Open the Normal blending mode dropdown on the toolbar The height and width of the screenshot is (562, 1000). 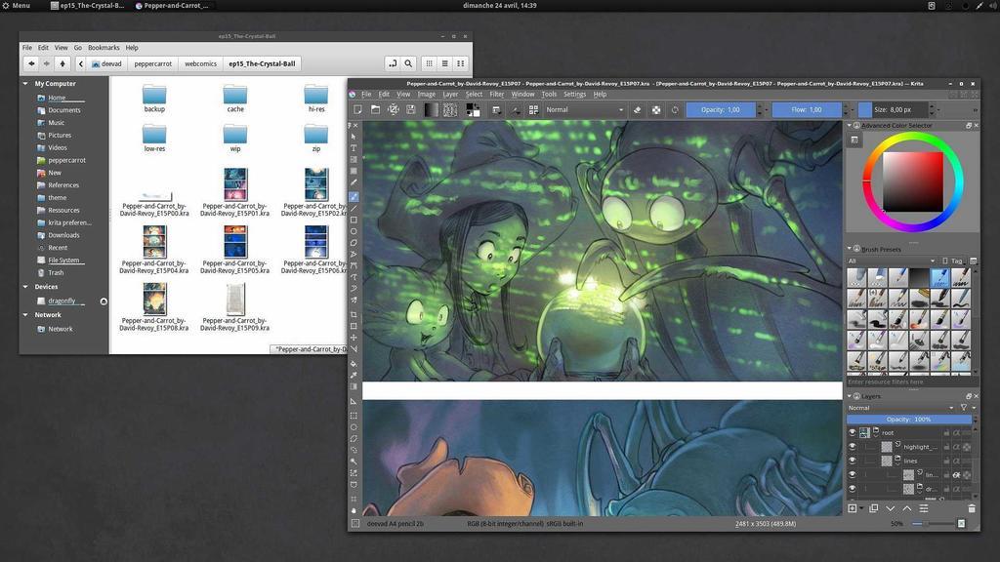[x=586, y=109]
